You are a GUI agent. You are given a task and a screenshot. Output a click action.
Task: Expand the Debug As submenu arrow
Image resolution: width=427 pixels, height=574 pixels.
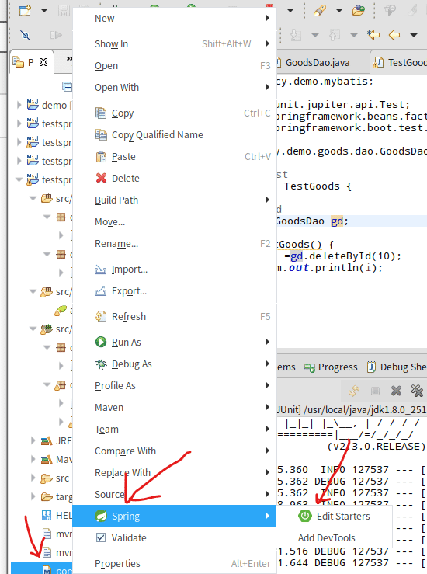268,364
